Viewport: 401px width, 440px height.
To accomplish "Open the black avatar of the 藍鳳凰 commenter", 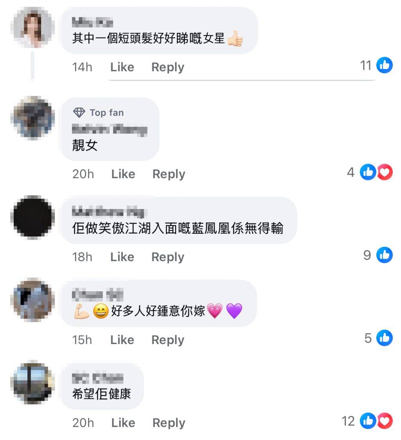I will pyautogui.click(x=33, y=218).
